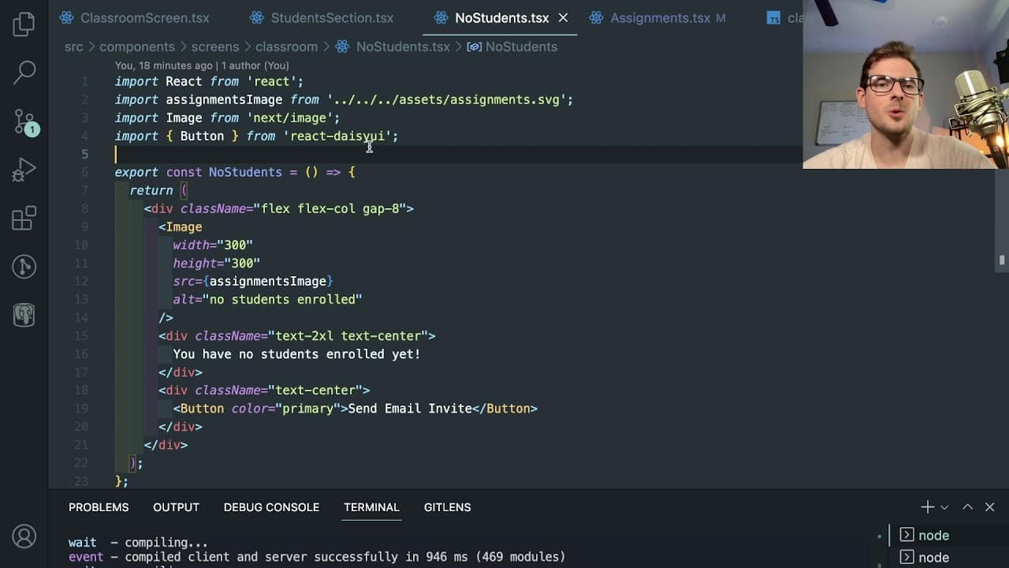Click the alt 'no students enrolled' value
This screenshot has width=1009, height=568.
point(282,300)
